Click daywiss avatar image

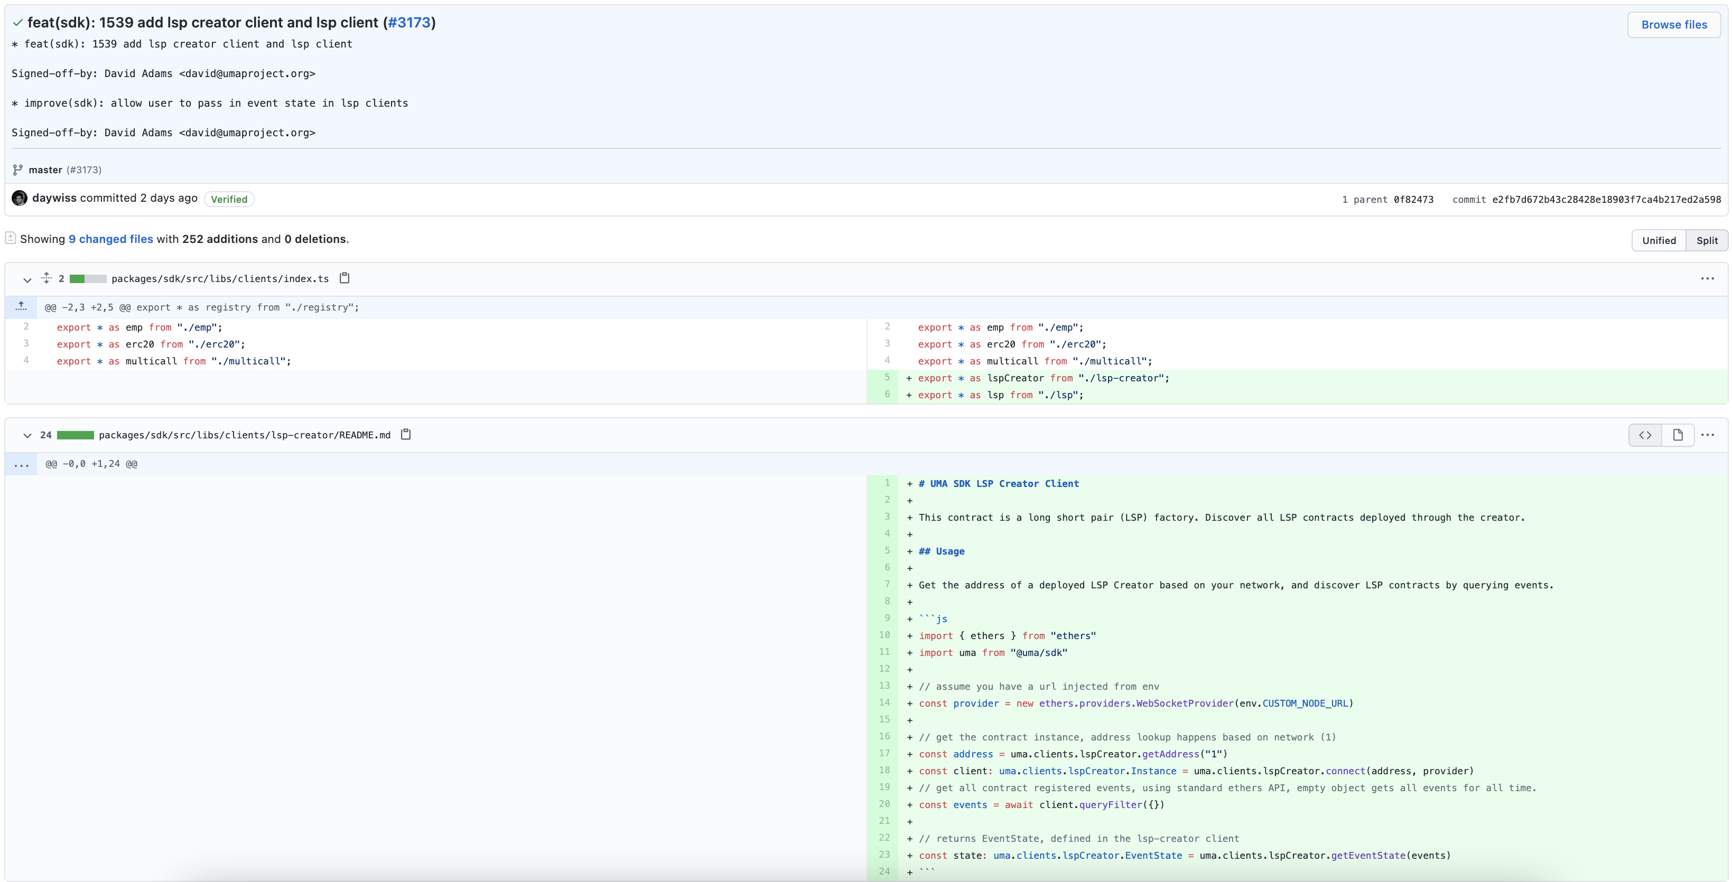20,198
